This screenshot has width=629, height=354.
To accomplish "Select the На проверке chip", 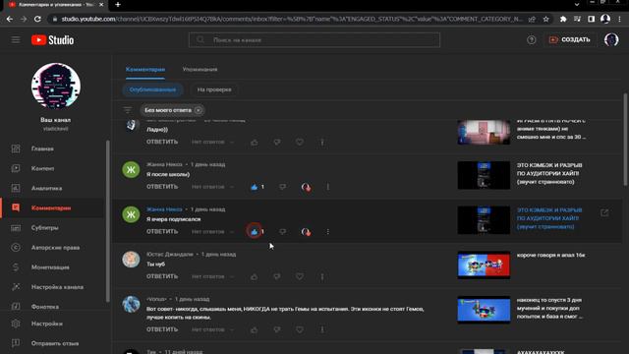I will [x=214, y=89].
